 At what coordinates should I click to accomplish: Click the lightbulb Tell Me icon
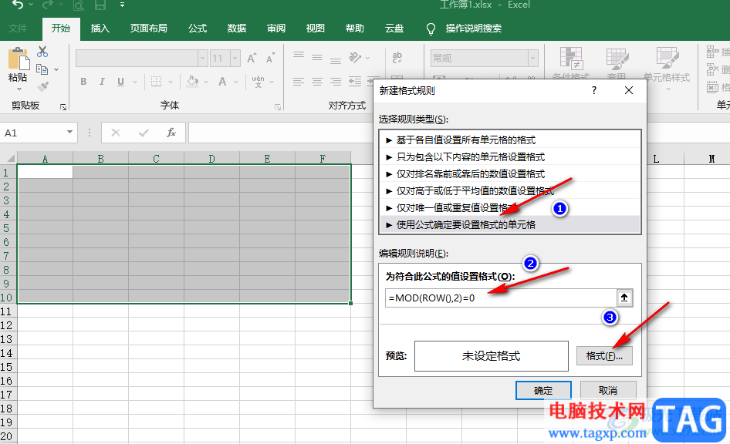431,29
